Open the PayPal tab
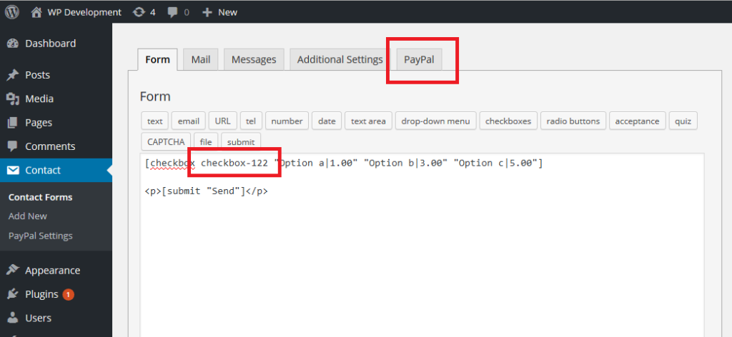 419,60
